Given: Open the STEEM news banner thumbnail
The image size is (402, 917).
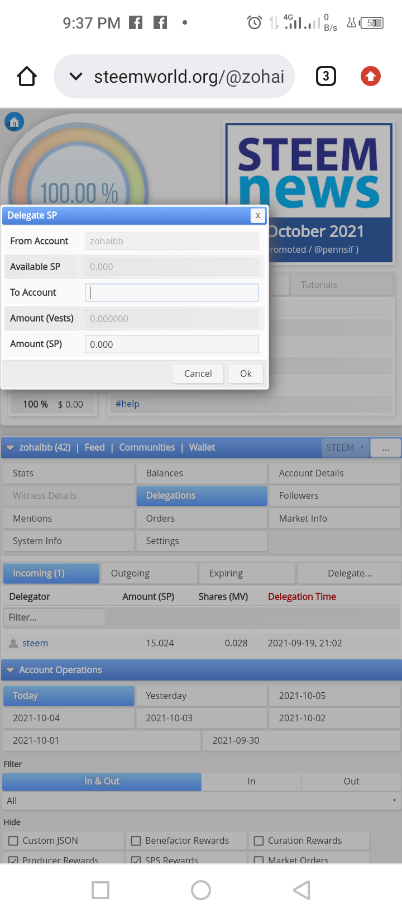Looking at the screenshot, I should (x=309, y=193).
